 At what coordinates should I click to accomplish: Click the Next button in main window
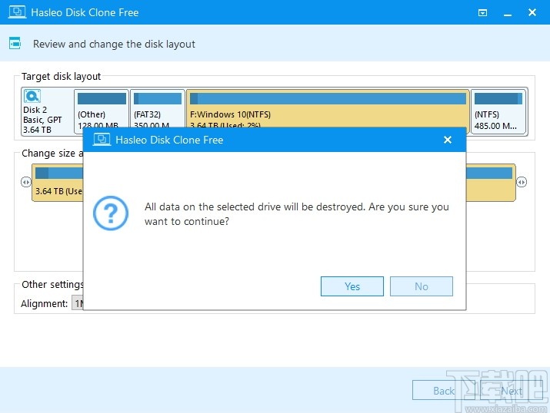pyautogui.click(x=511, y=390)
